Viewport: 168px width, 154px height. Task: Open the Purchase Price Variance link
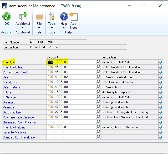[x=18, y=117]
